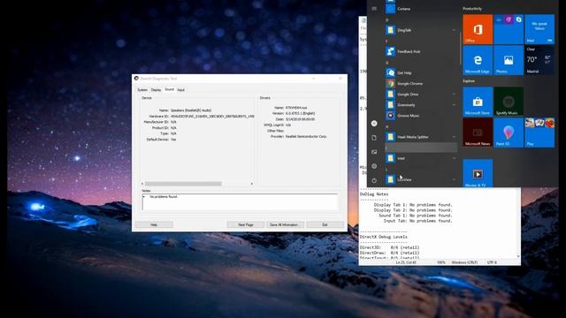
Task: Open the Photos tile
Action: pos(509,60)
